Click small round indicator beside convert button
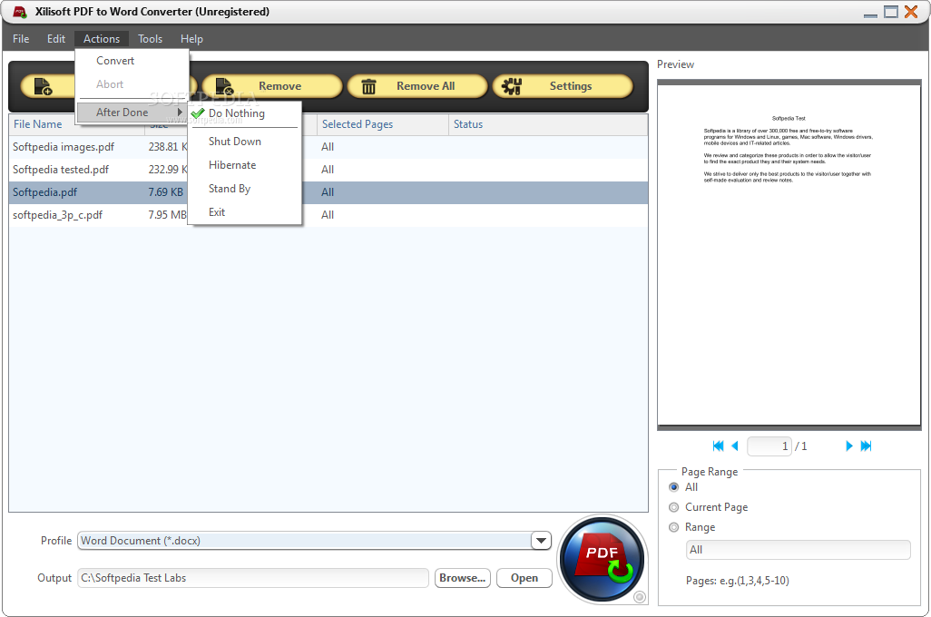 coord(640,597)
